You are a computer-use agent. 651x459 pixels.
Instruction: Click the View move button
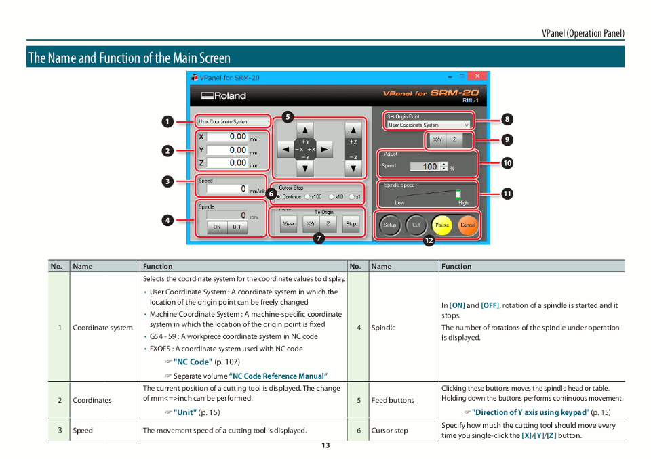point(289,224)
